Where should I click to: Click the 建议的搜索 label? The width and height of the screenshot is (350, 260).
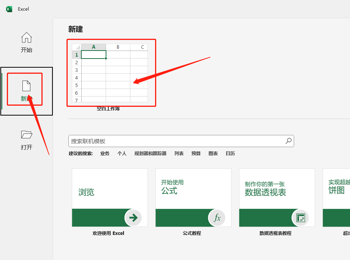click(81, 153)
